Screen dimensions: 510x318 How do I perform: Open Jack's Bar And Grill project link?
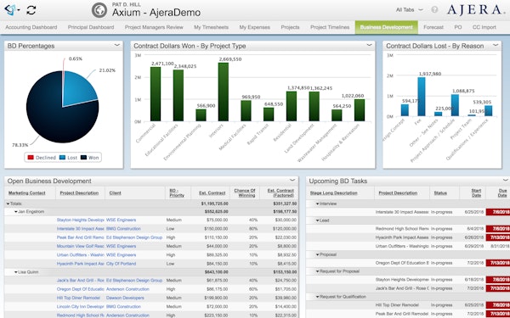[x=81, y=281]
